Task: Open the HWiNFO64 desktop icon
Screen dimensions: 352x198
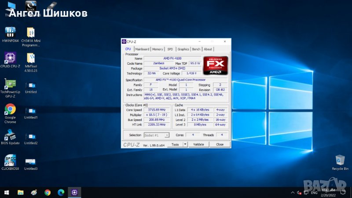Action: click(x=10, y=33)
